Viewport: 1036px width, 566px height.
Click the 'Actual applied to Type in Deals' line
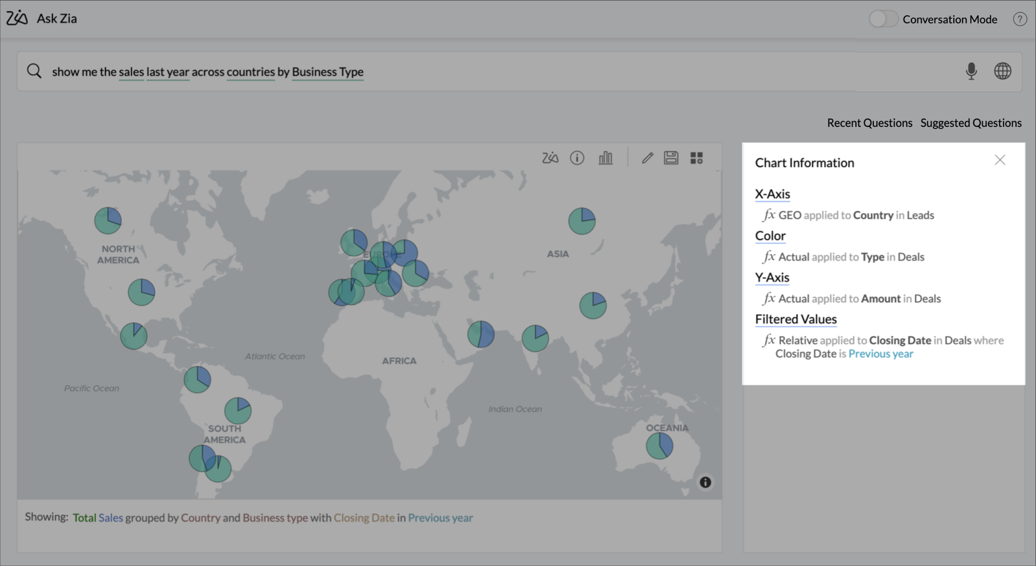click(x=843, y=257)
